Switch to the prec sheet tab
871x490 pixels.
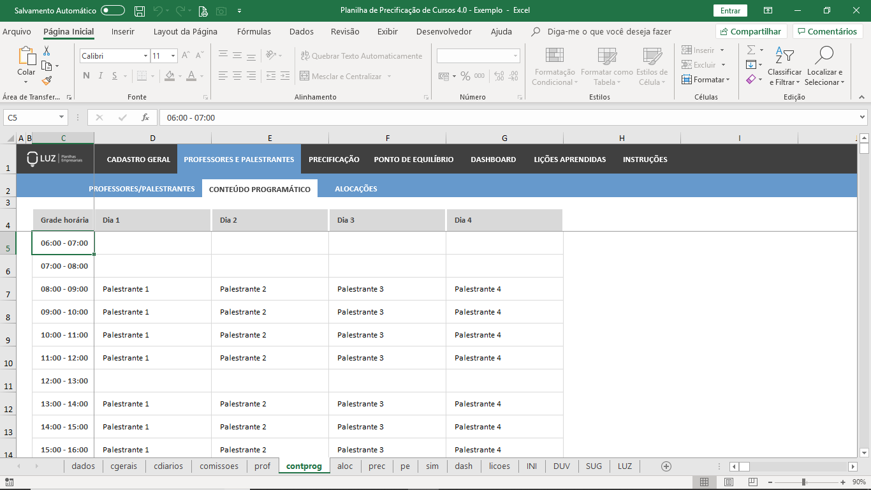(x=377, y=466)
